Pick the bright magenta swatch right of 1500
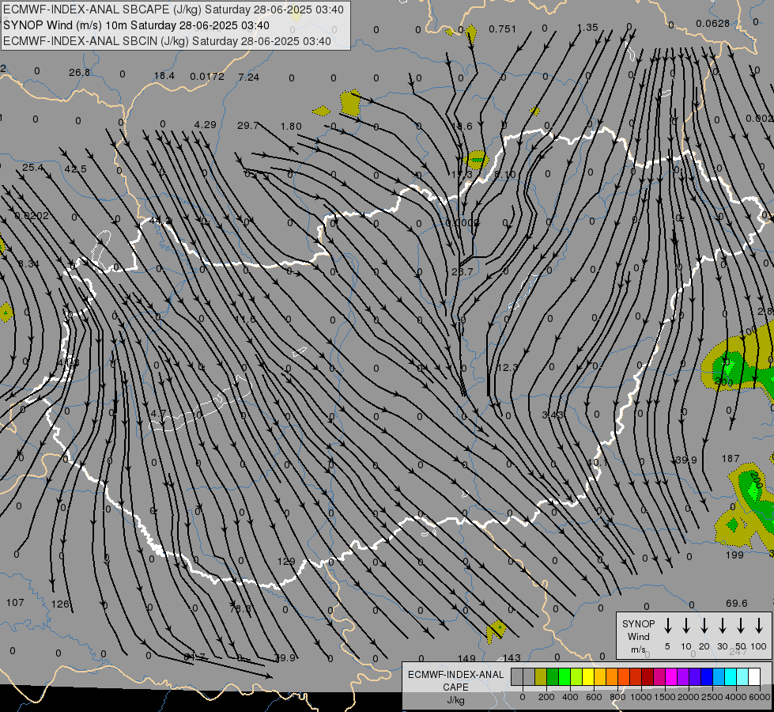Screen dimensions: 774x712 671,676
